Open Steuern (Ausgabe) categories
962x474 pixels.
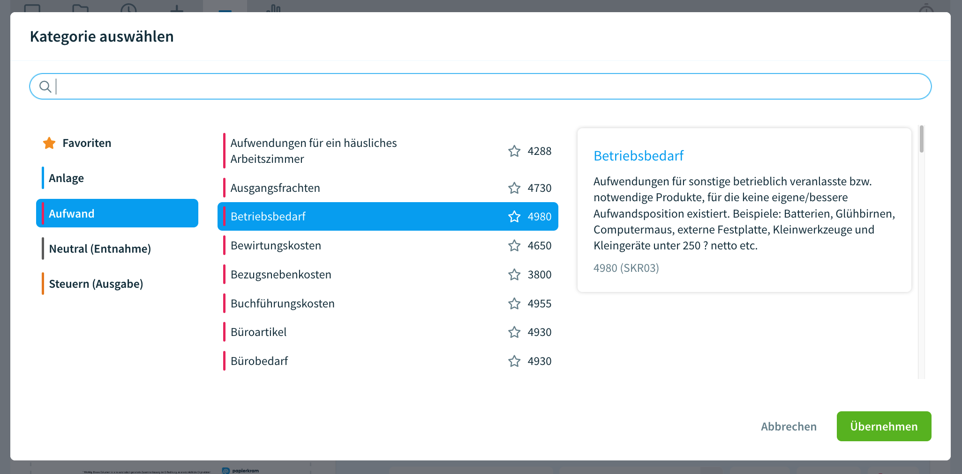[96, 284]
